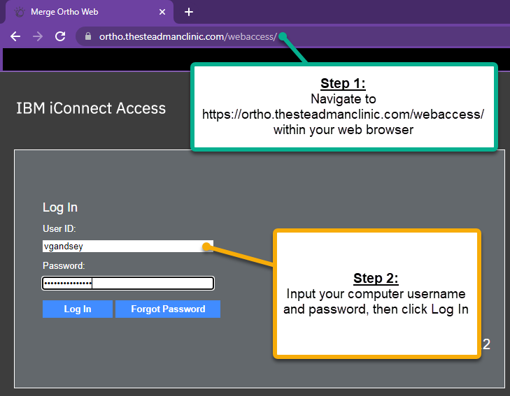Screen dimensions: 510x396
Task: Close the Merge Ortho Web tab
Action: (x=162, y=12)
